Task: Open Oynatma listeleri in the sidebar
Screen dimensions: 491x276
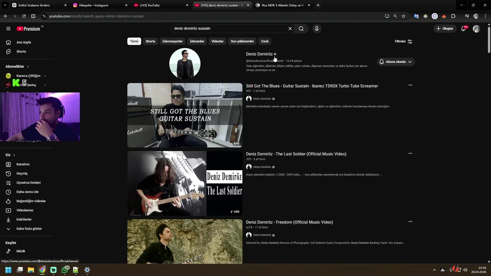Action: click(28, 182)
